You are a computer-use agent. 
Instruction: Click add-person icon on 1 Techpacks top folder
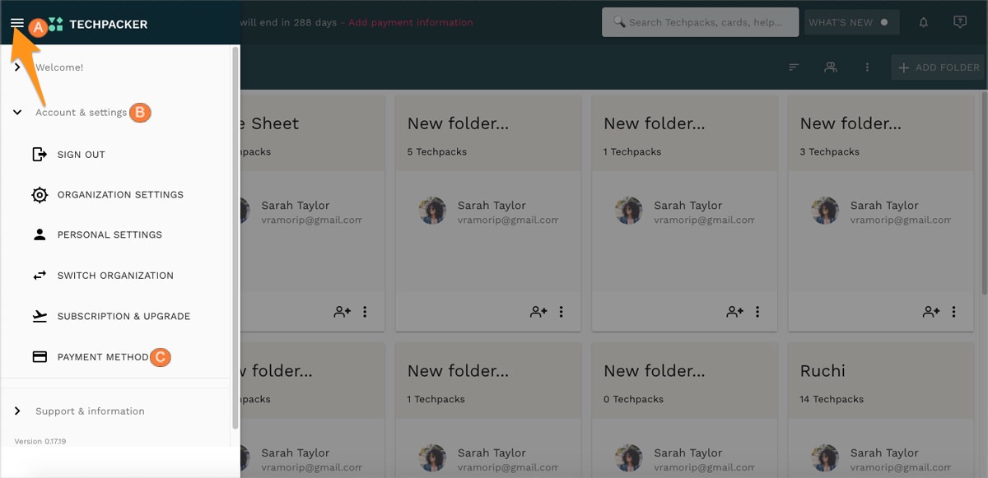coord(734,312)
